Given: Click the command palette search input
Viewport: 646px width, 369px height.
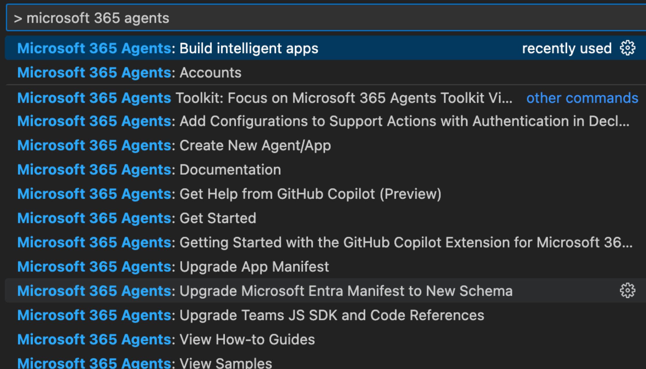Looking at the screenshot, I should pos(318,18).
